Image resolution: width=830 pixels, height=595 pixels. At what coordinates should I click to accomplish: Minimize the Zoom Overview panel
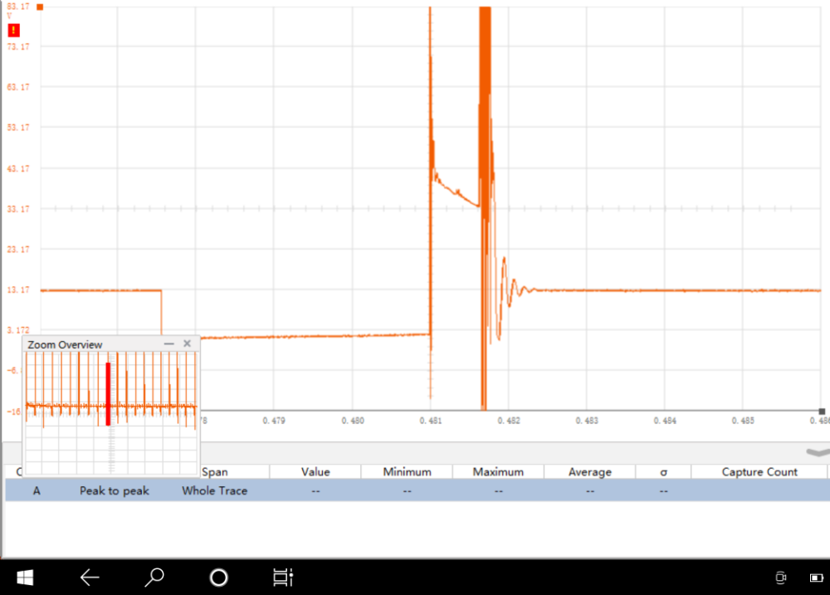(x=169, y=344)
